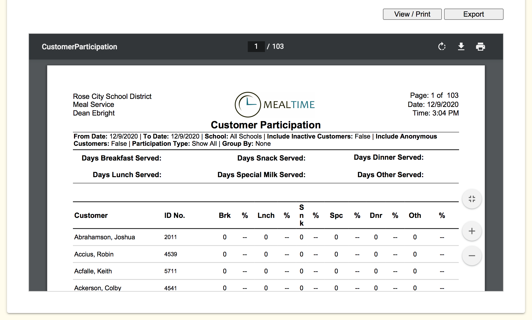Click the fit-to-page icon
532x320 pixels.
pos(472,199)
